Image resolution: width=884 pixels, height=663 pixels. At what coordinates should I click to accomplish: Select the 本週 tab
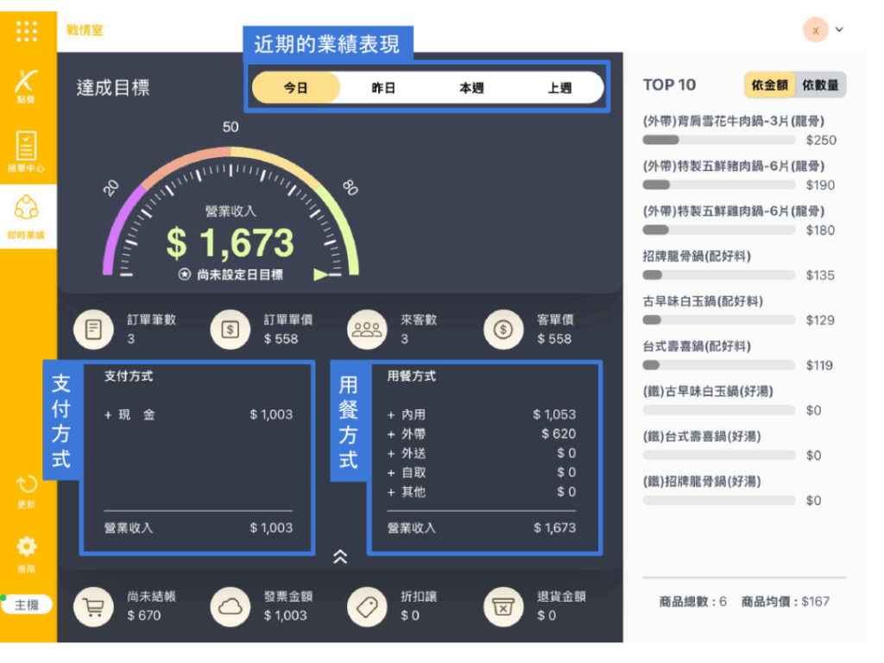(471, 88)
